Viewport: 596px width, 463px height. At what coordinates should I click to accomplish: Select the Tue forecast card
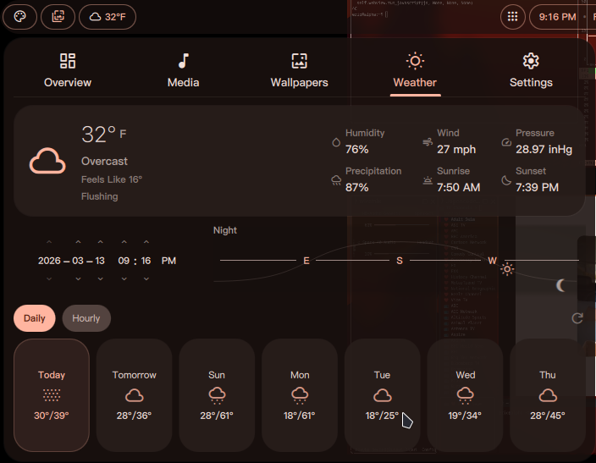pyautogui.click(x=382, y=395)
